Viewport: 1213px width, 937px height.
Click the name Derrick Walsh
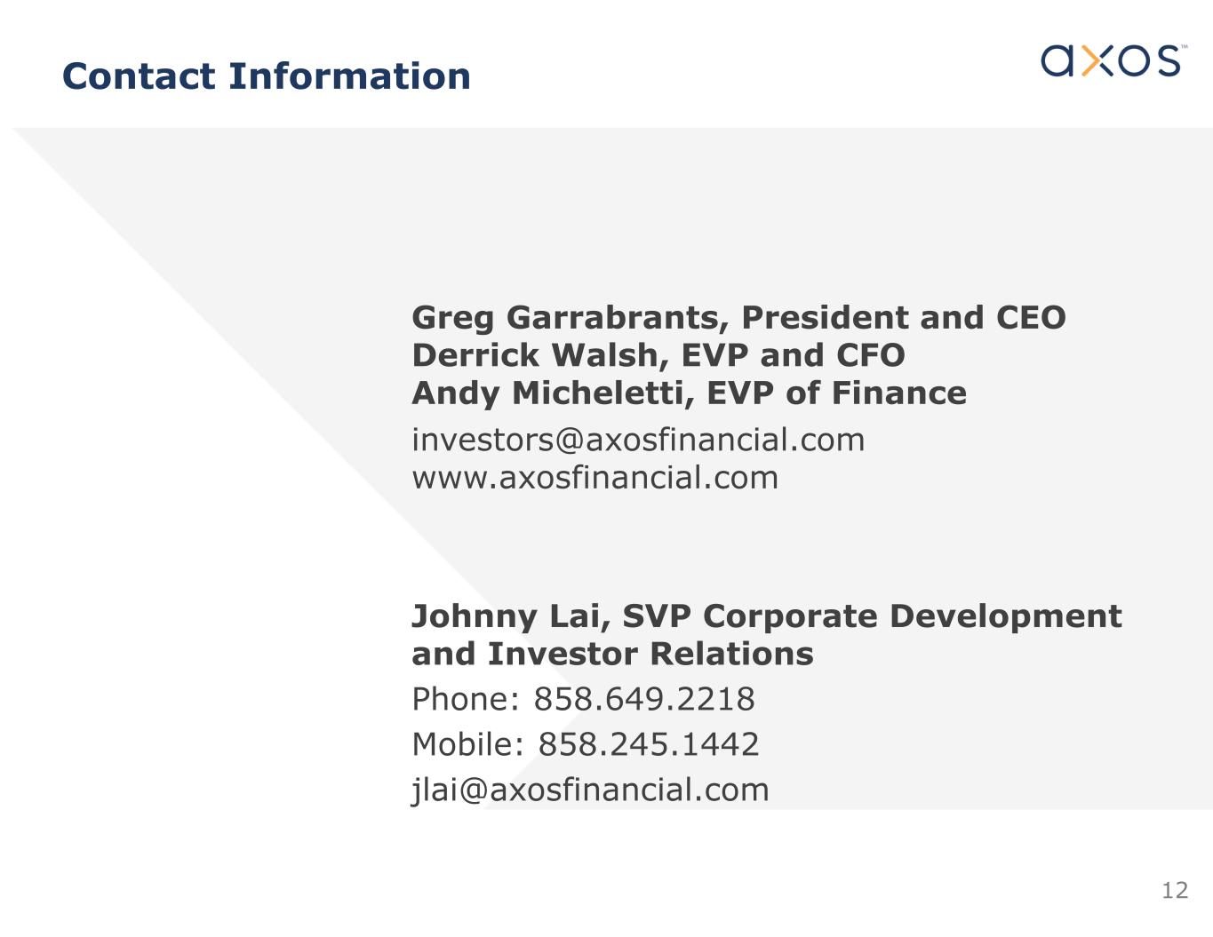pos(539,355)
